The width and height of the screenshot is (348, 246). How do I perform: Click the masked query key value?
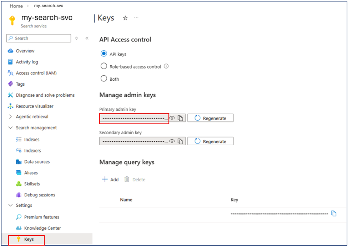click(x=279, y=214)
